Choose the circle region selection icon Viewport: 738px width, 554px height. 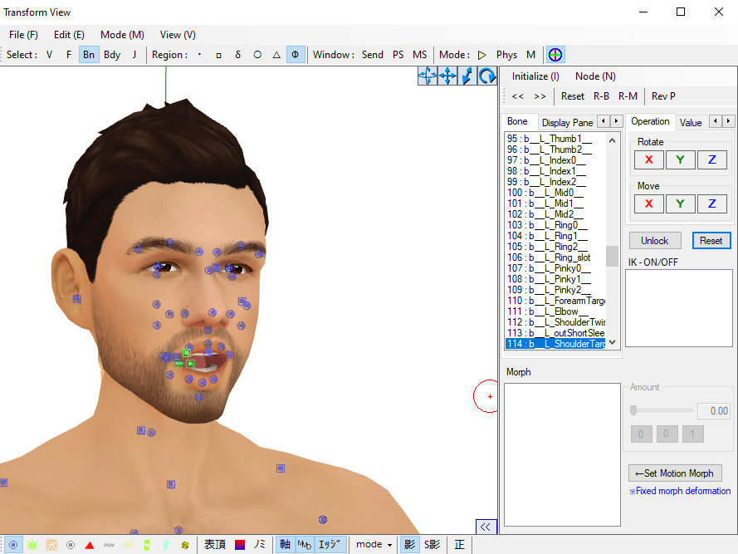(x=257, y=55)
